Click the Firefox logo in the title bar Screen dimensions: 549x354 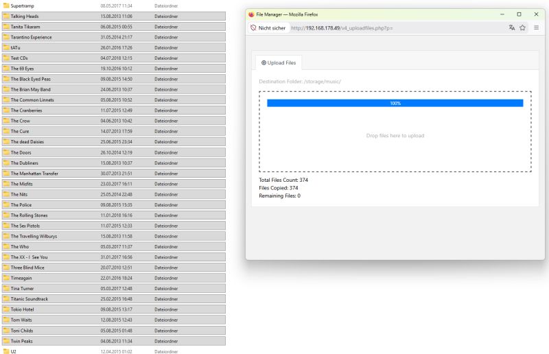[251, 14]
